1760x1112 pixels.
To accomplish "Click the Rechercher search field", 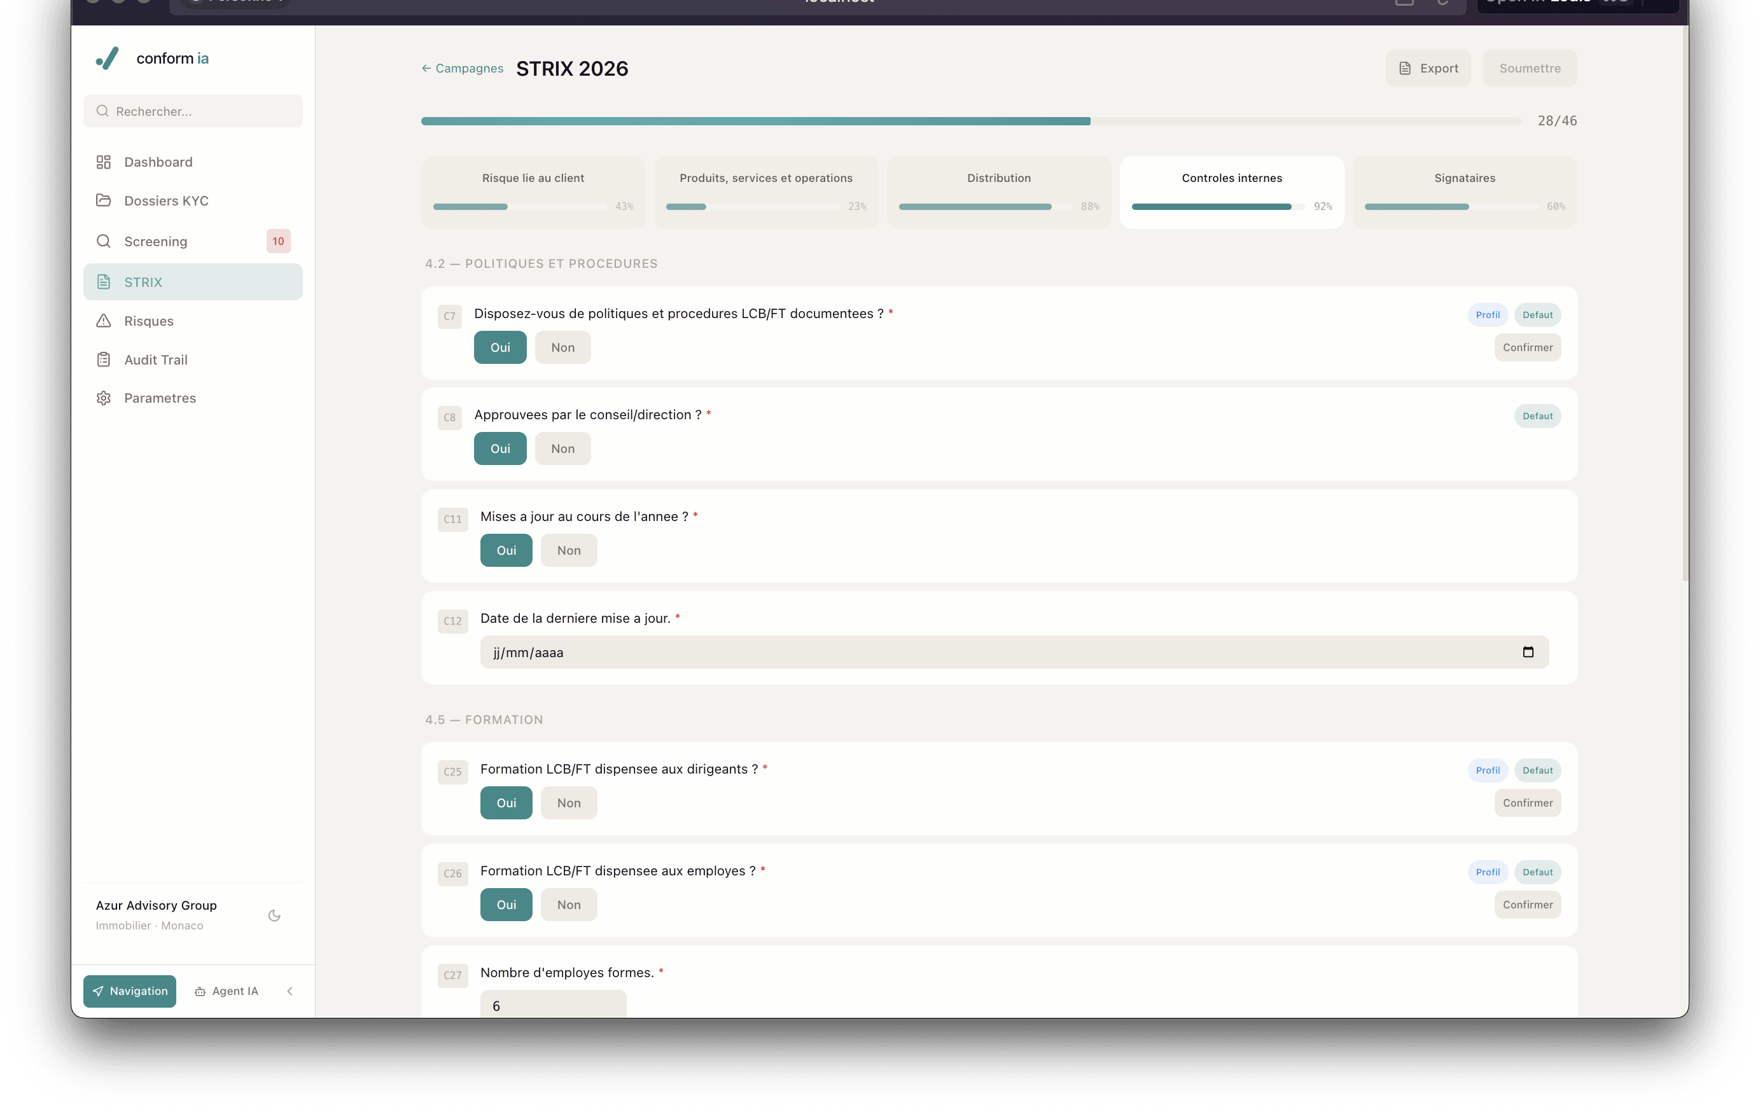I will click(193, 111).
